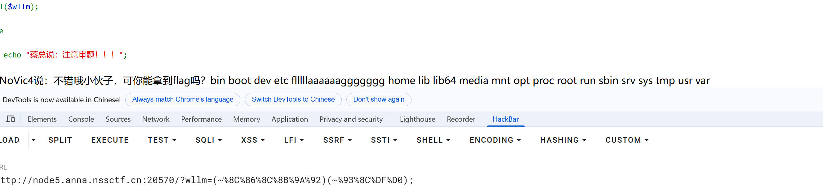Click inside the URL input field
Screen dimensions: 823x189
click(x=411, y=180)
